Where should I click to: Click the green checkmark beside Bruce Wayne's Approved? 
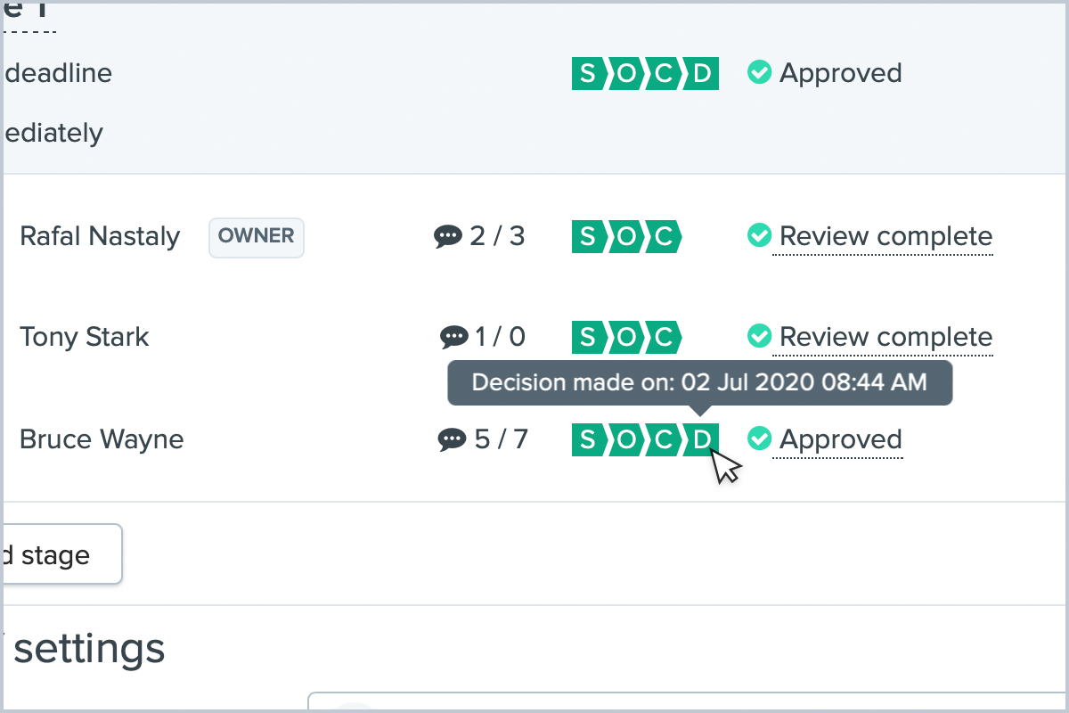point(759,438)
